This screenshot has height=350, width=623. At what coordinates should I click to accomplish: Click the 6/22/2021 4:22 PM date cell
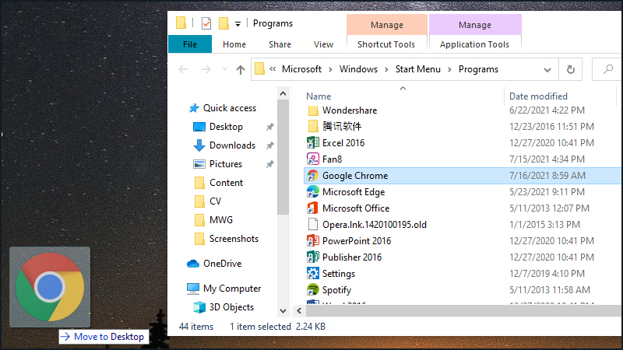click(x=547, y=110)
